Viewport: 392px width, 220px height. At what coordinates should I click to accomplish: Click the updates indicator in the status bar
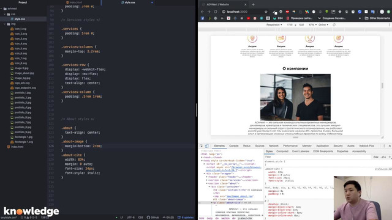(x=186, y=218)
